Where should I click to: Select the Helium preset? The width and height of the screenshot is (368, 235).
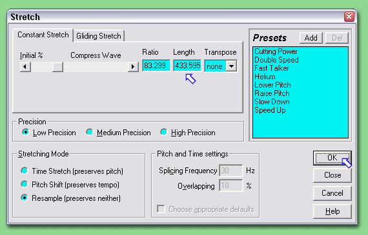[x=265, y=77]
